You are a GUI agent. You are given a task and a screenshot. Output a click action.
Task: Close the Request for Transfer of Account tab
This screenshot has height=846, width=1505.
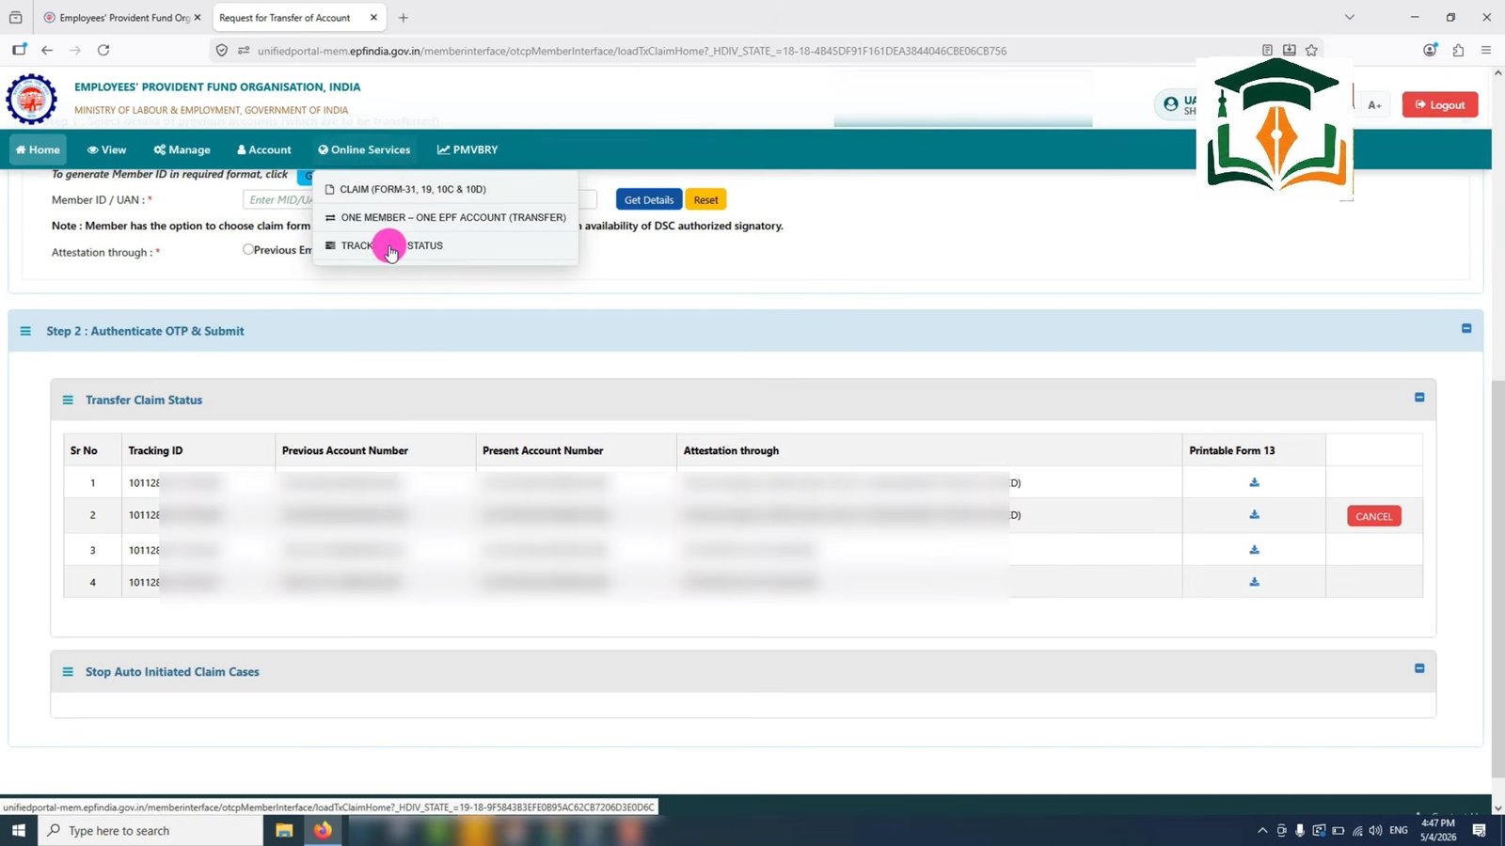[x=373, y=18]
